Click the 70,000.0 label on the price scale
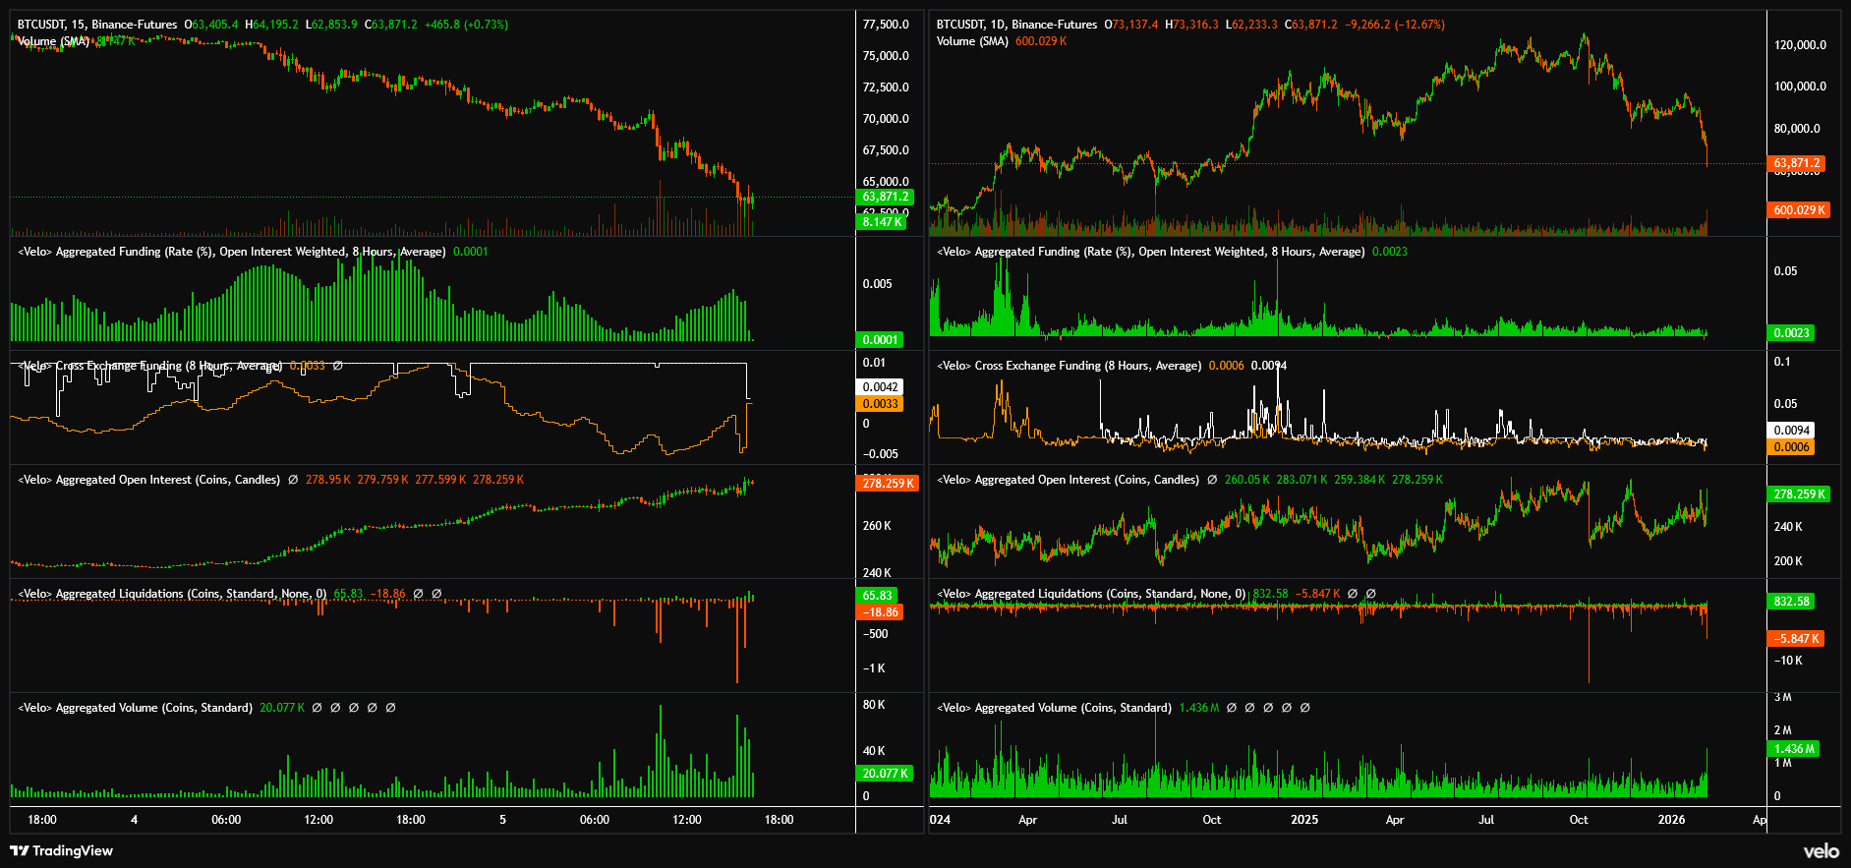 pyautogui.click(x=886, y=119)
